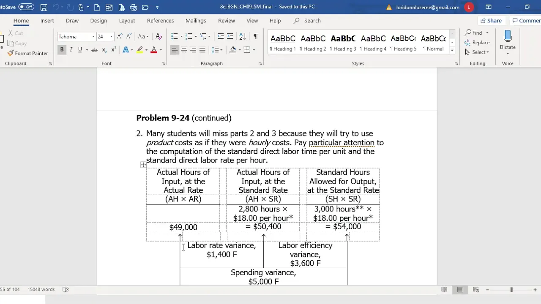Switch to the Layout tab
541x304 pixels.
(127, 21)
